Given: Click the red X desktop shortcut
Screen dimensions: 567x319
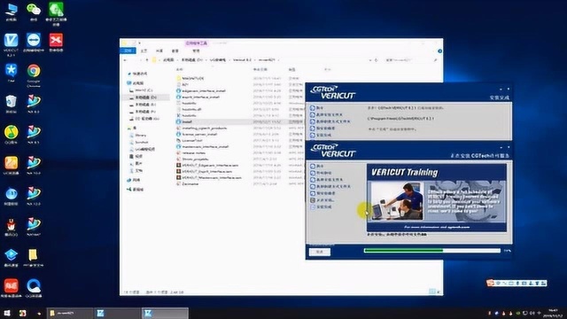Looking at the screenshot, I should [56, 43].
